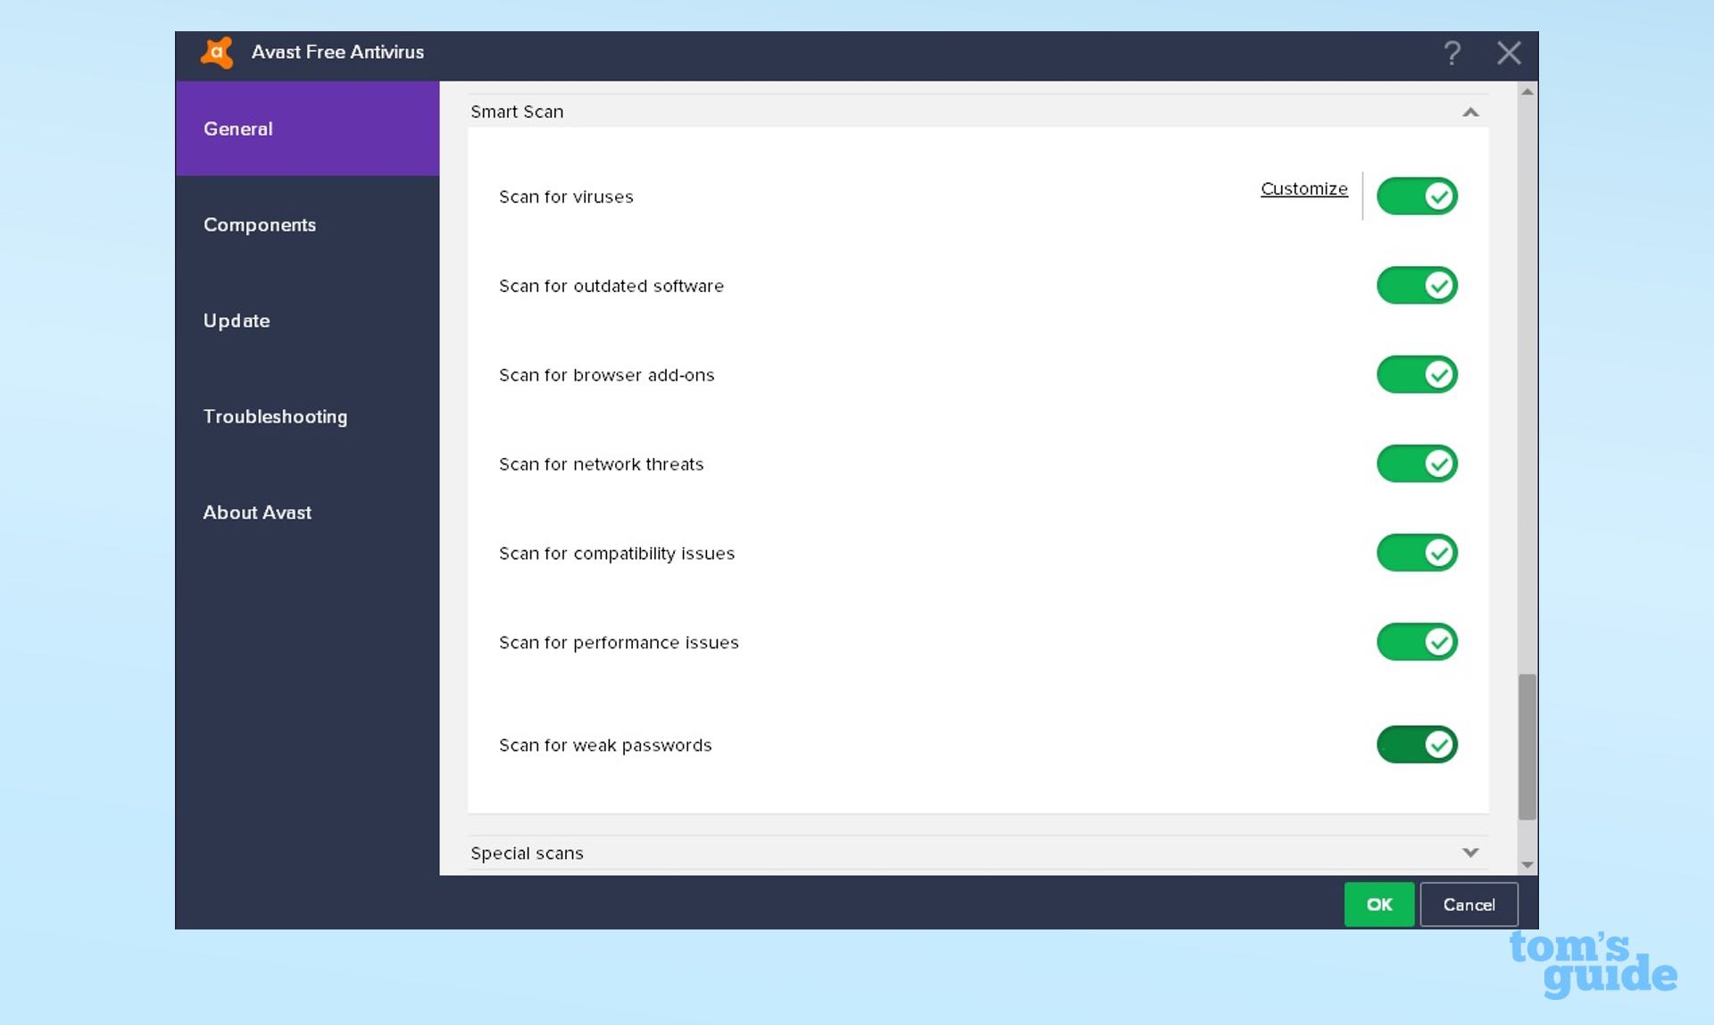Toggle Scan for browser add-ons
The image size is (1714, 1025).
click(x=1417, y=375)
